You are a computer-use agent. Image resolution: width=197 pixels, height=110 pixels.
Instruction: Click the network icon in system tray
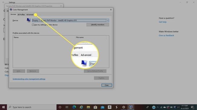pos(161,107)
